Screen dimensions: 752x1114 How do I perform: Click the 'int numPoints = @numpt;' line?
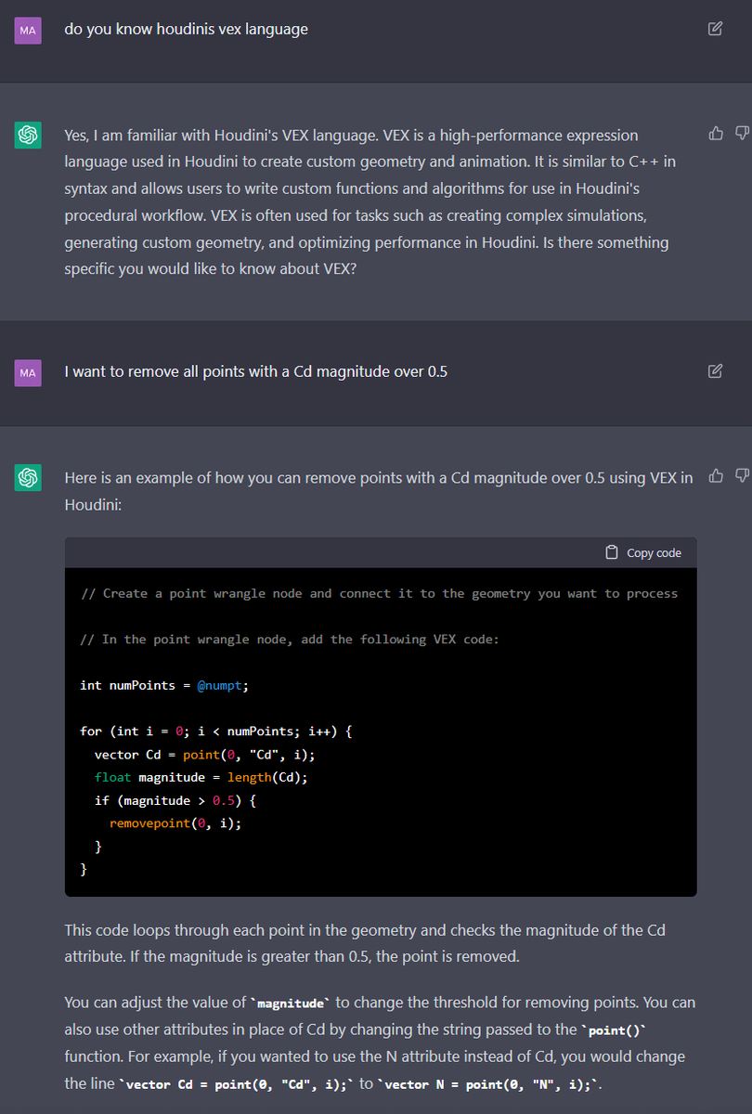[164, 685]
